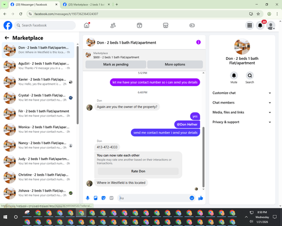
Task: Expand the Chat members section
Action: 242,103
